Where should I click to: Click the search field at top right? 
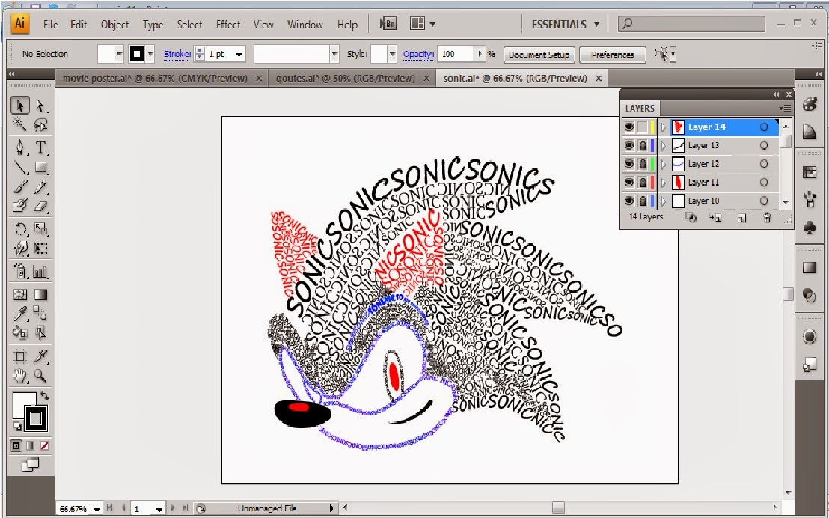(x=692, y=24)
